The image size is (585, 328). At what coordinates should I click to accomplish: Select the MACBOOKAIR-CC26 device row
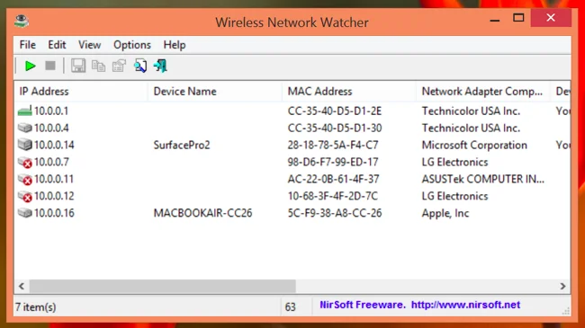[292, 213]
